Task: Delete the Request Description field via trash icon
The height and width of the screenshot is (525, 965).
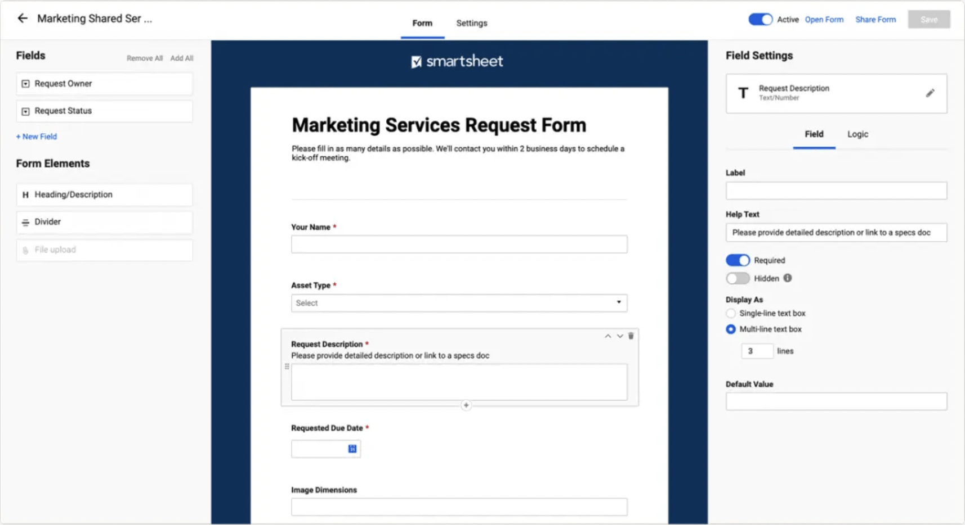Action: coord(631,336)
